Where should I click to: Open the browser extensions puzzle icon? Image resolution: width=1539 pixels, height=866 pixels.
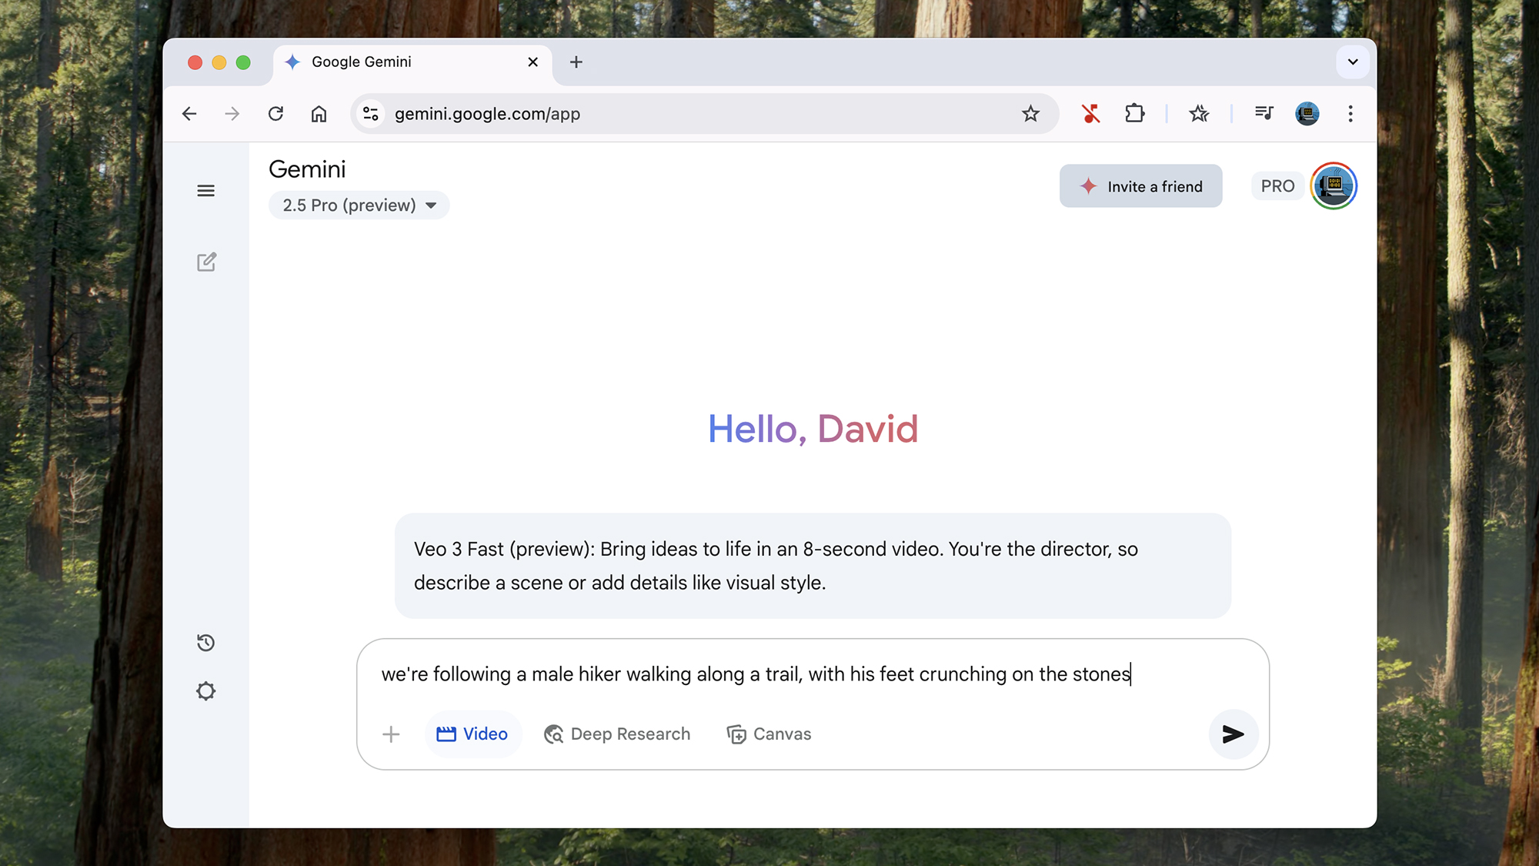pyautogui.click(x=1134, y=114)
